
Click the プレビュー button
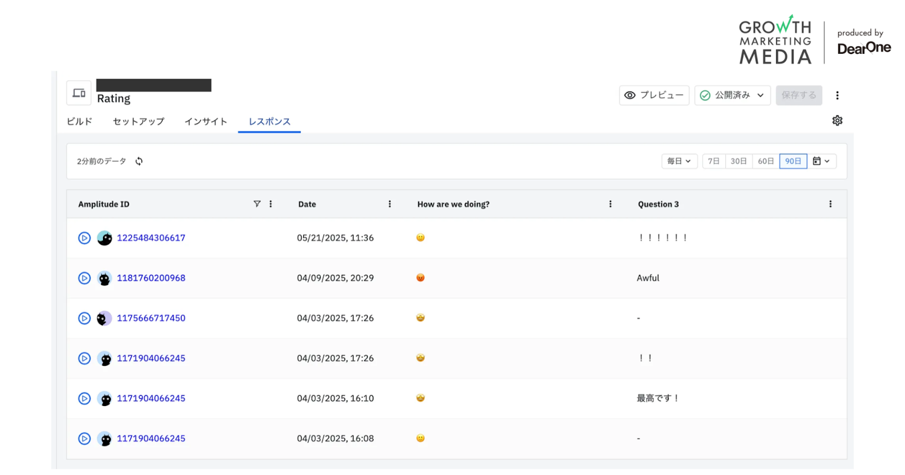[x=654, y=96]
